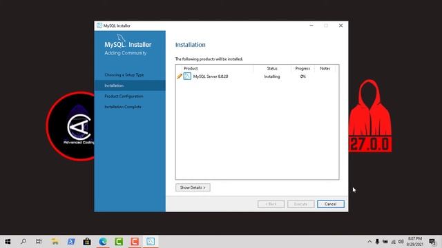Close the MySQL Installer window

(340, 25)
